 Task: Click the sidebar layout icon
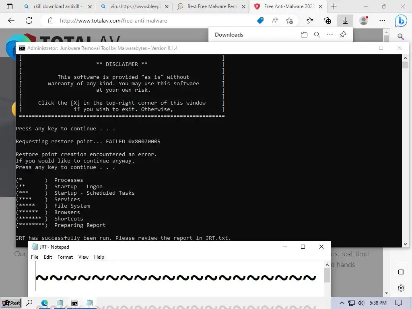(x=401, y=272)
